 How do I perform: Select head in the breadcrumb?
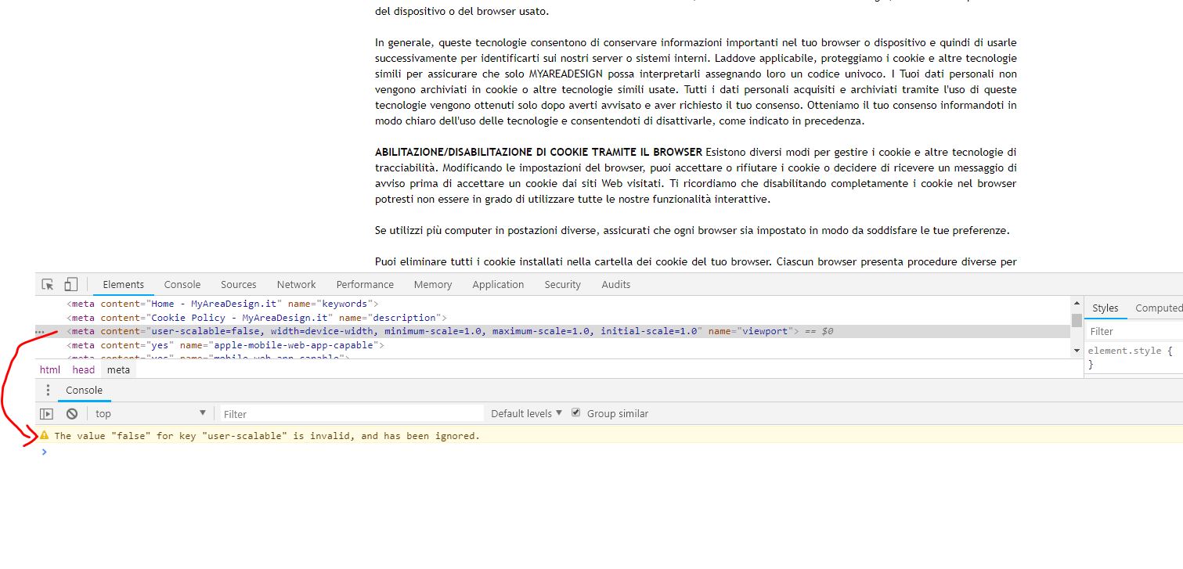[84, 369]
